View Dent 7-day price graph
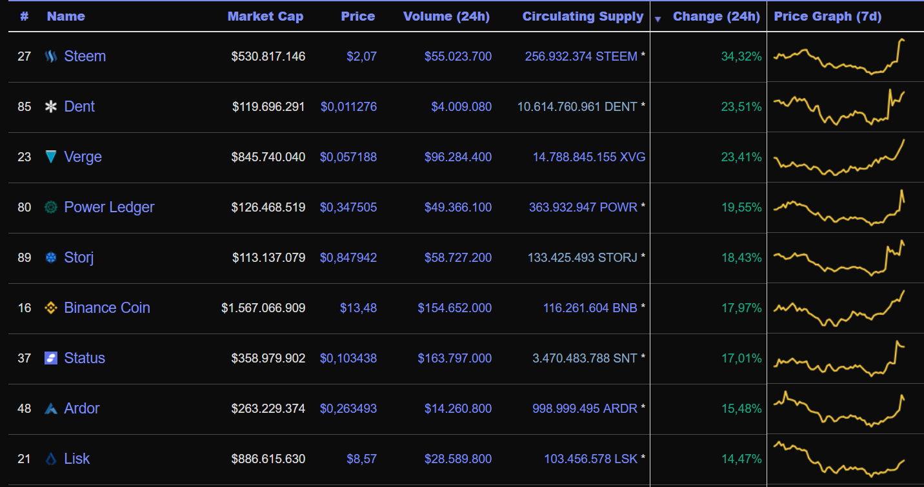 pos(839,107)
